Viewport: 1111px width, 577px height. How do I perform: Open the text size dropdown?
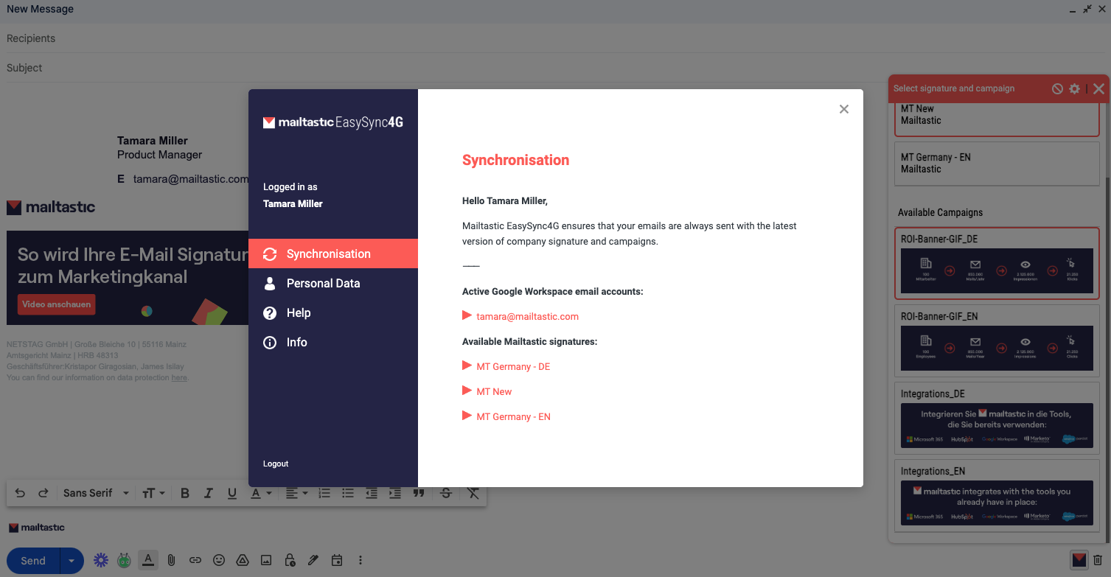(153, 493)
